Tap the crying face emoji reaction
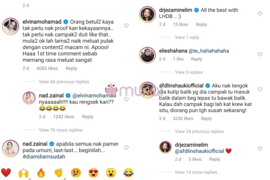The image size is (270, 180). 76,173
